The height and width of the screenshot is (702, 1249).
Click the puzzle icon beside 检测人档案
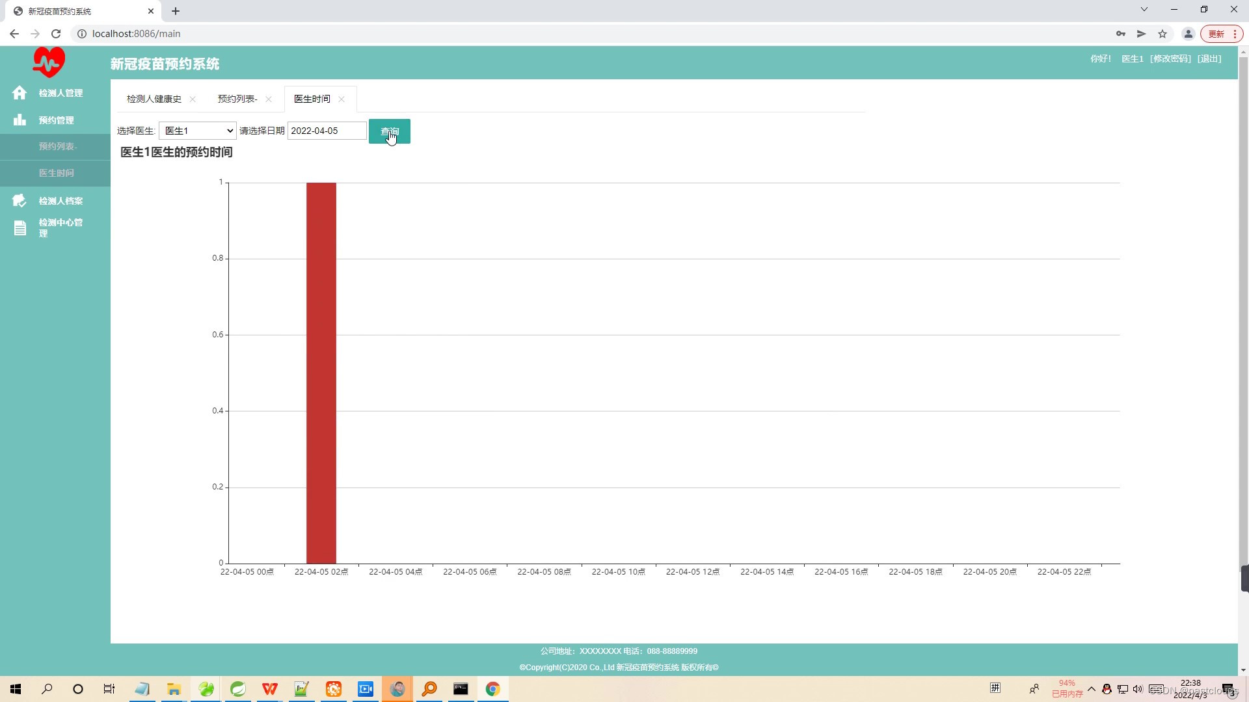pos(20,200)
